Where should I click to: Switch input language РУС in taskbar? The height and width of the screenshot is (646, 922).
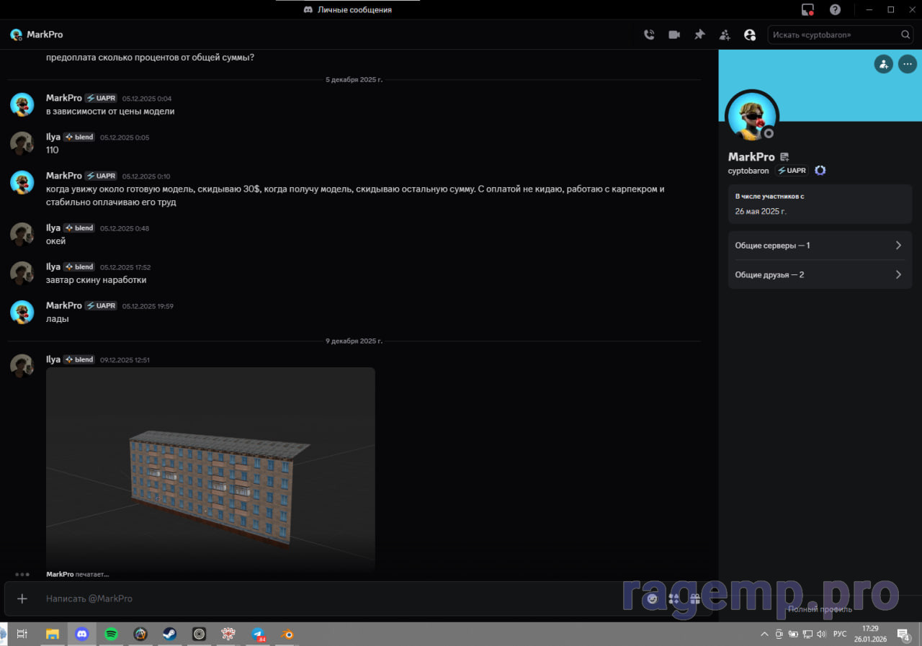click(840, 634)
